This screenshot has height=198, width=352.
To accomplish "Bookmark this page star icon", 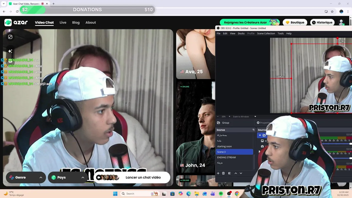I will [332, 12].
